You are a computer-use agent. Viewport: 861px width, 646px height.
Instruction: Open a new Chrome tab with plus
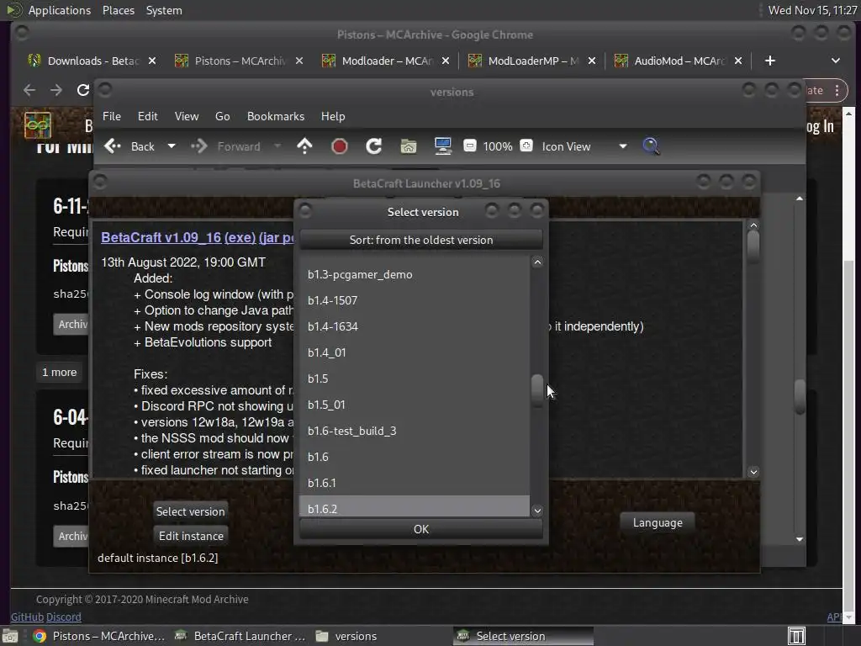(770, 61)
